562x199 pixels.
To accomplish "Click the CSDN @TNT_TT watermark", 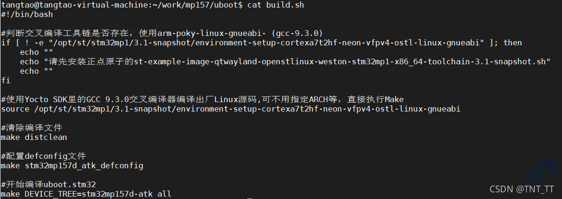I will tap(522, 189).
